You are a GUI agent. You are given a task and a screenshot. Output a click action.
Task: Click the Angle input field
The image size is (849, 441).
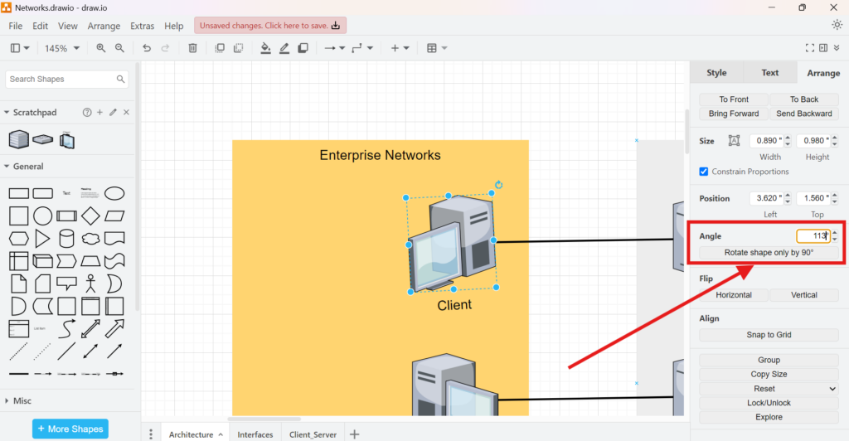tap(813, 236)
